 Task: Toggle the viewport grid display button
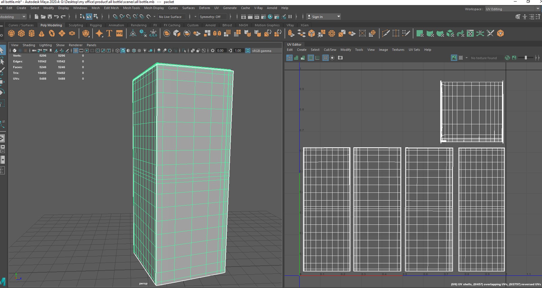coord(76,51)
